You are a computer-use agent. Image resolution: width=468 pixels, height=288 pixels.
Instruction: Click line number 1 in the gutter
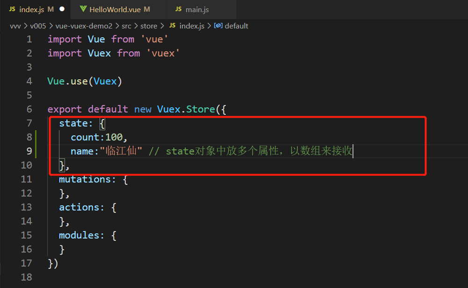29,39
